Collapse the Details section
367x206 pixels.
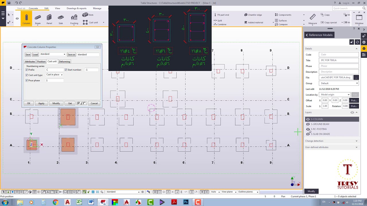[x=356, y=49]
